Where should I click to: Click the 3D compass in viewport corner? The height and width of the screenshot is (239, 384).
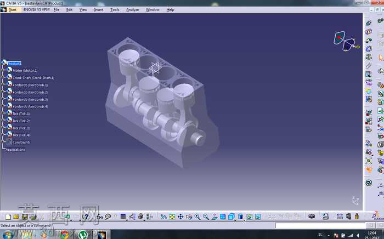[x=346, y=41]
